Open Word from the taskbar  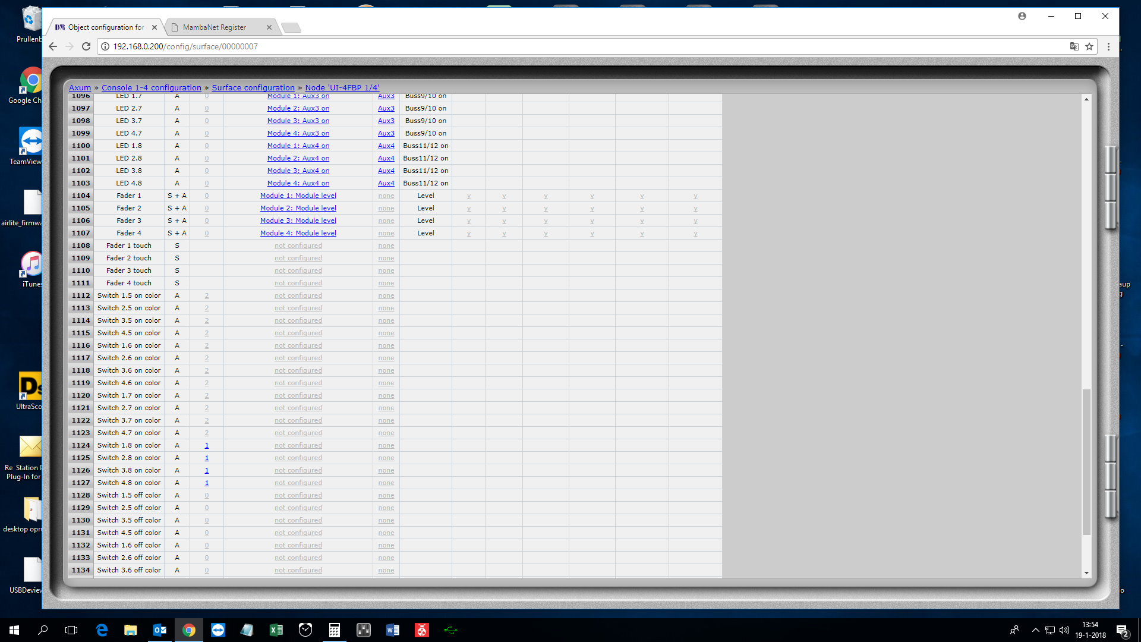point(392,630)
